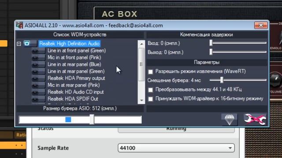
Task: Select Mic in at front panel (Pink) entry
Action: coord(74,57)
